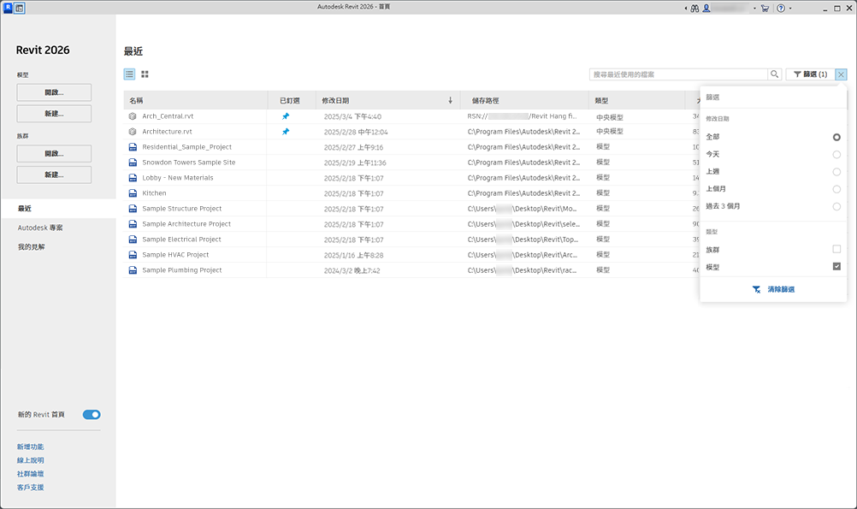Sort by 名稱 column header
The image size is (857, 509).
click(x=195, y=100)
